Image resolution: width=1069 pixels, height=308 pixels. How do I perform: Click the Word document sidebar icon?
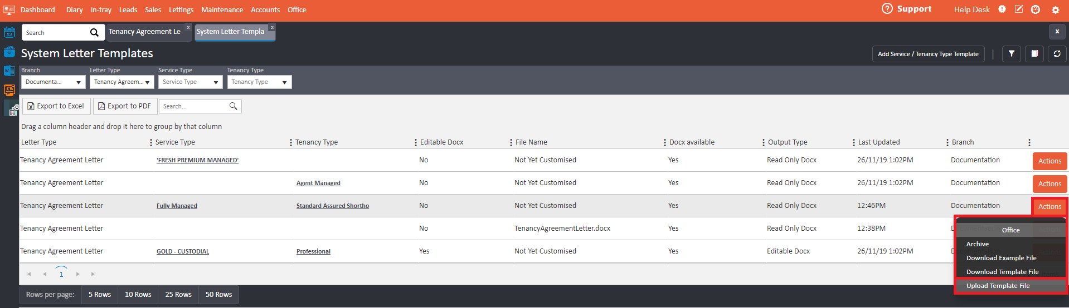(9, 71)
